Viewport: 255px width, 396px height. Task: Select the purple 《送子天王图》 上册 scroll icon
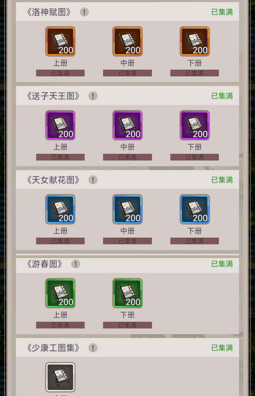pos(60,125)
